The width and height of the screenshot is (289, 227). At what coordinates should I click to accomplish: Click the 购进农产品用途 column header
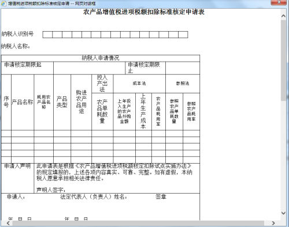coord(81,103)
